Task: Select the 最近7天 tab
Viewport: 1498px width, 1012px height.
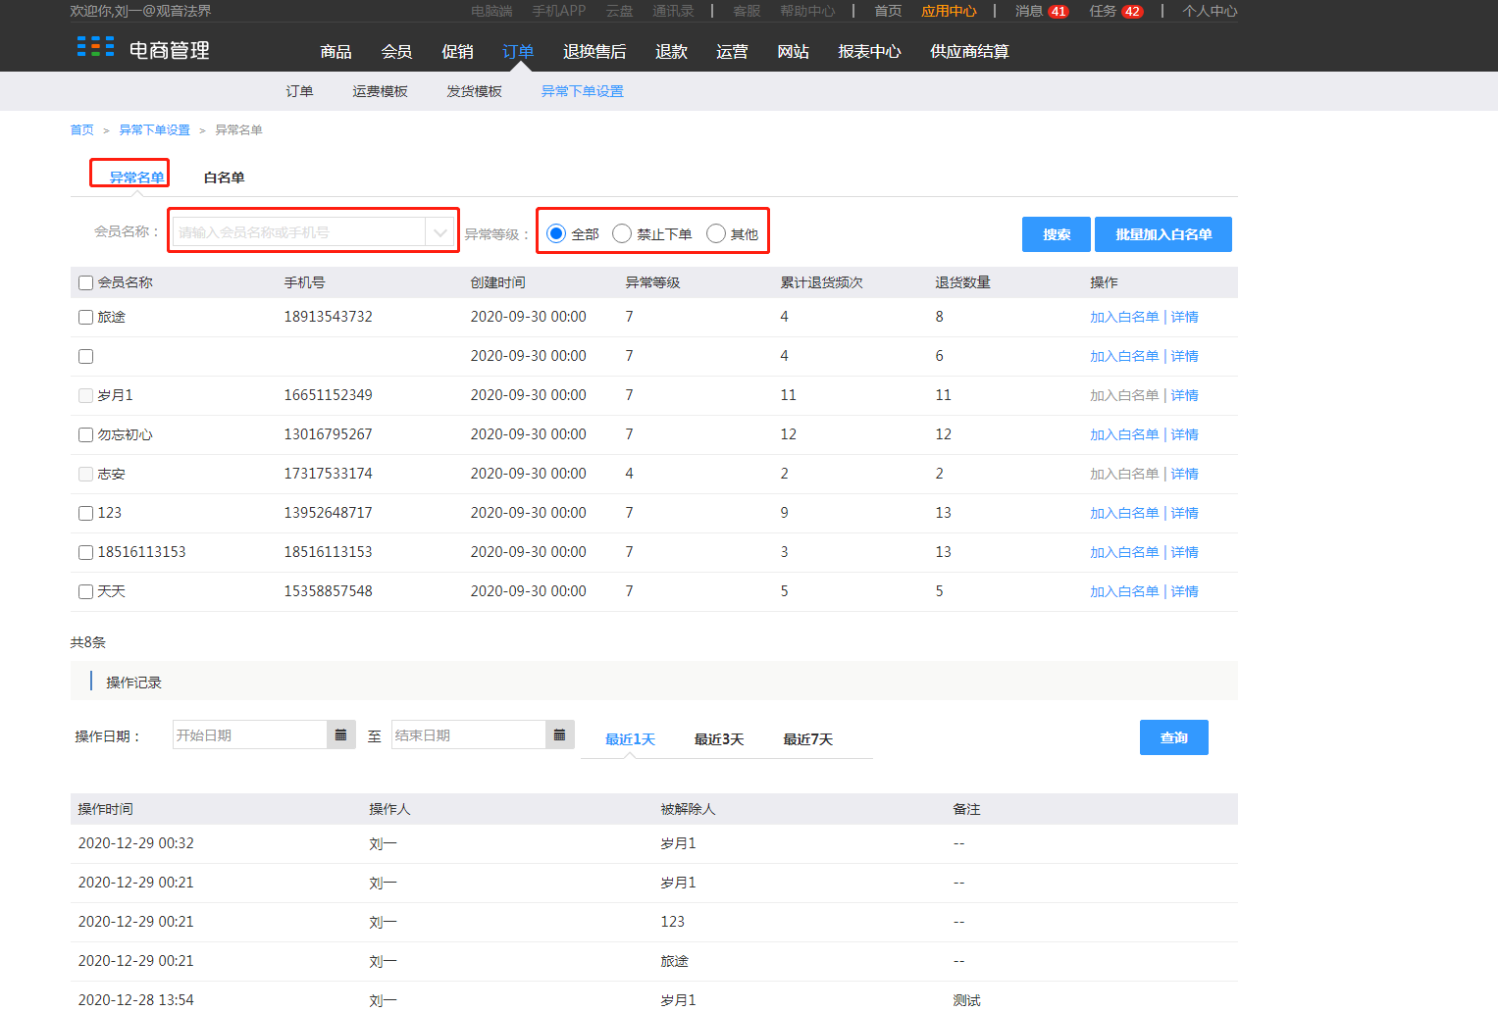Action: click(807, 739)
